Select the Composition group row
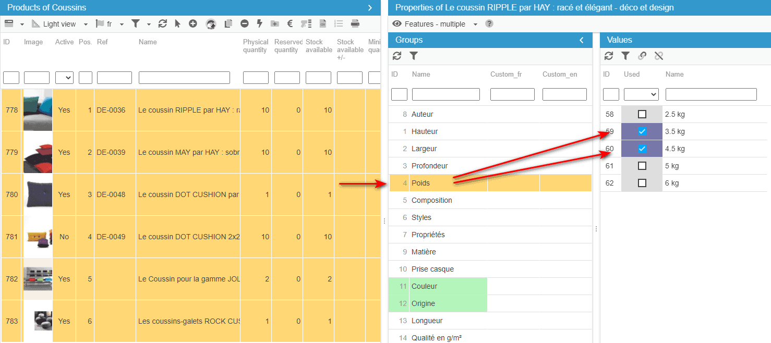 (431, 200)
